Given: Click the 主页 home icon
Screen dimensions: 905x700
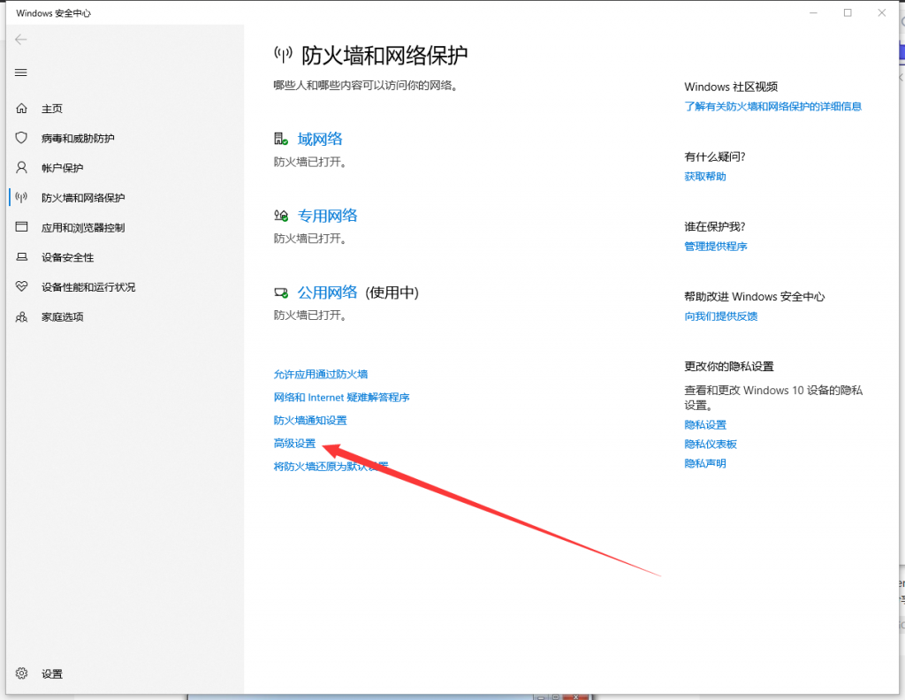Looking at the screenshot, I should click(22, 109).
